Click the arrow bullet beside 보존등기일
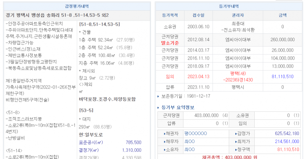This screenshot has height=159, width=305. 159,96
